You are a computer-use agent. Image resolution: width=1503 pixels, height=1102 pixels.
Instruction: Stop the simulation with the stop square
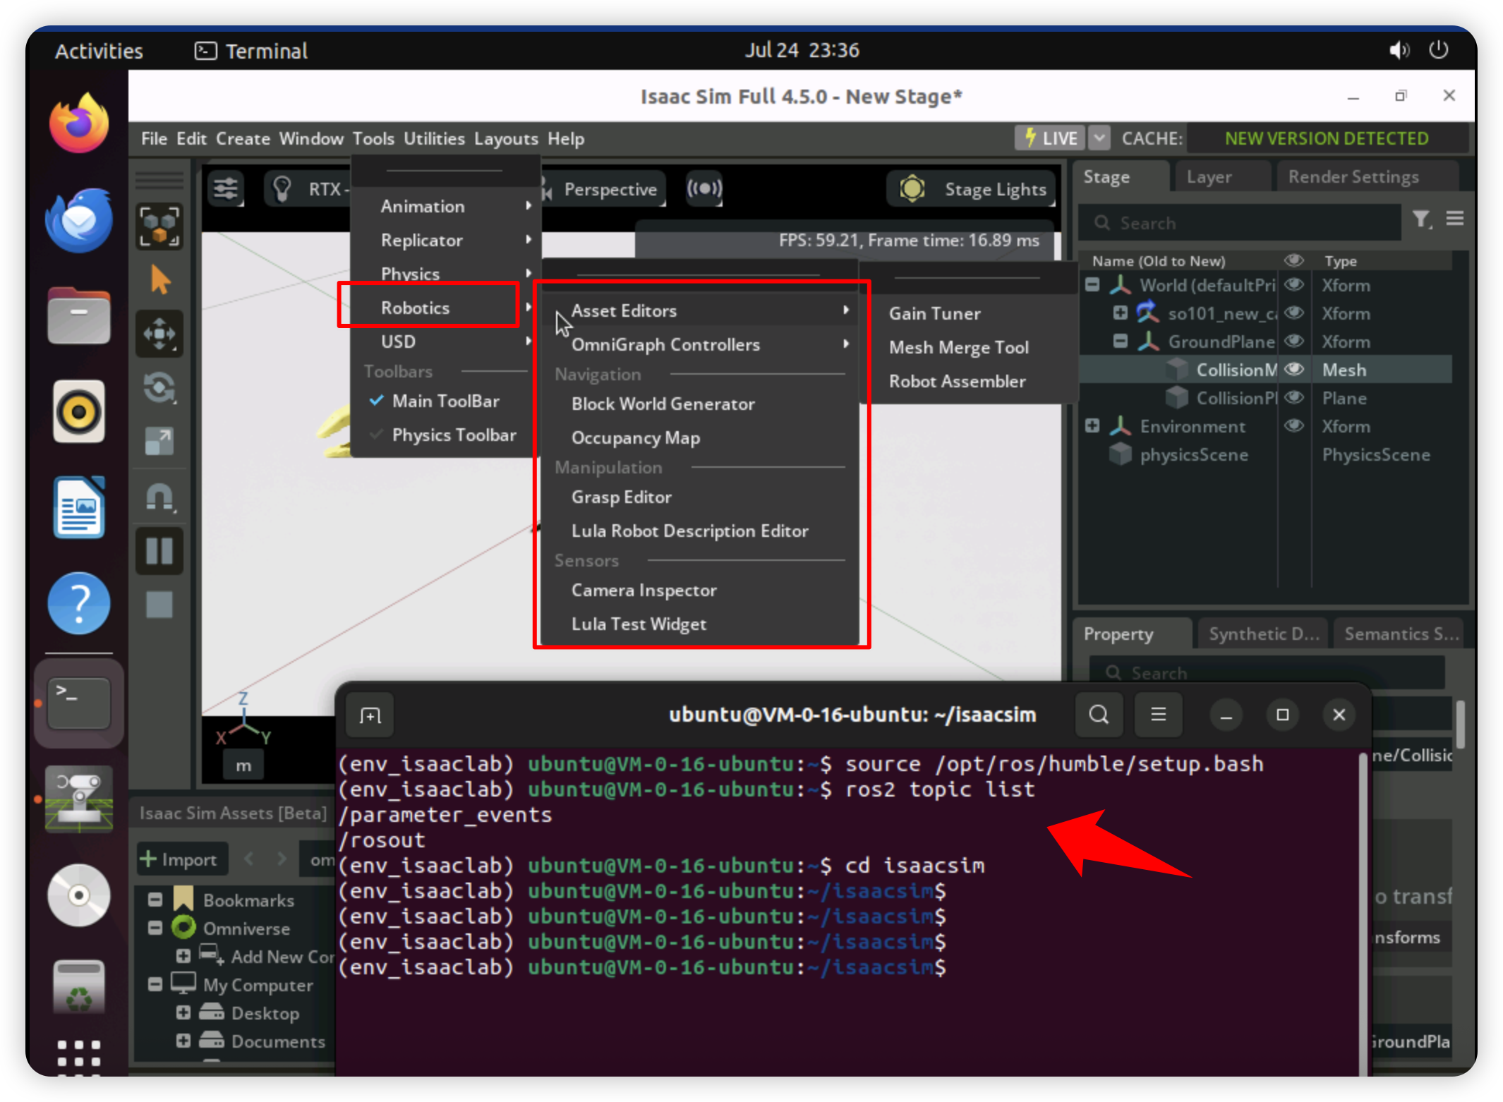tap(160, 605)
